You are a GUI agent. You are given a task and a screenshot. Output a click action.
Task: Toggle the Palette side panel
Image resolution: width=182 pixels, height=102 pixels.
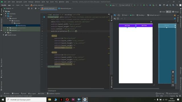coord(112,18)
